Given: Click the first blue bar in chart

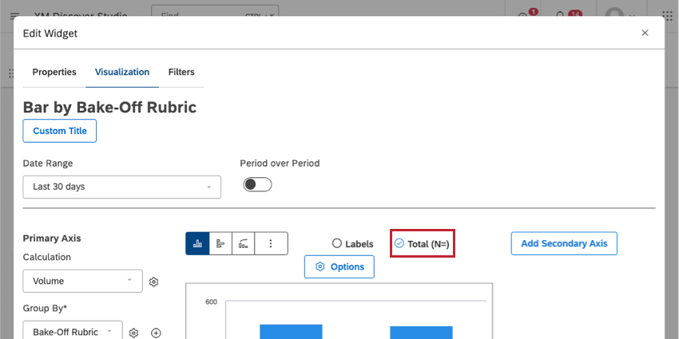Looking at the screenshot, I should tap(291, 332).
